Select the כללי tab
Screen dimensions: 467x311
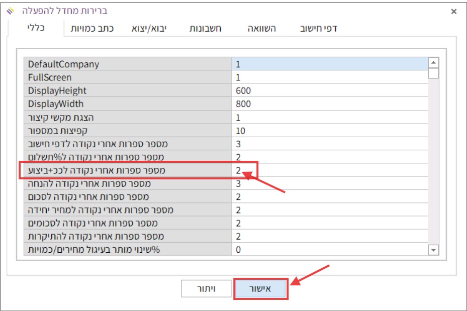tap(36, 28)
